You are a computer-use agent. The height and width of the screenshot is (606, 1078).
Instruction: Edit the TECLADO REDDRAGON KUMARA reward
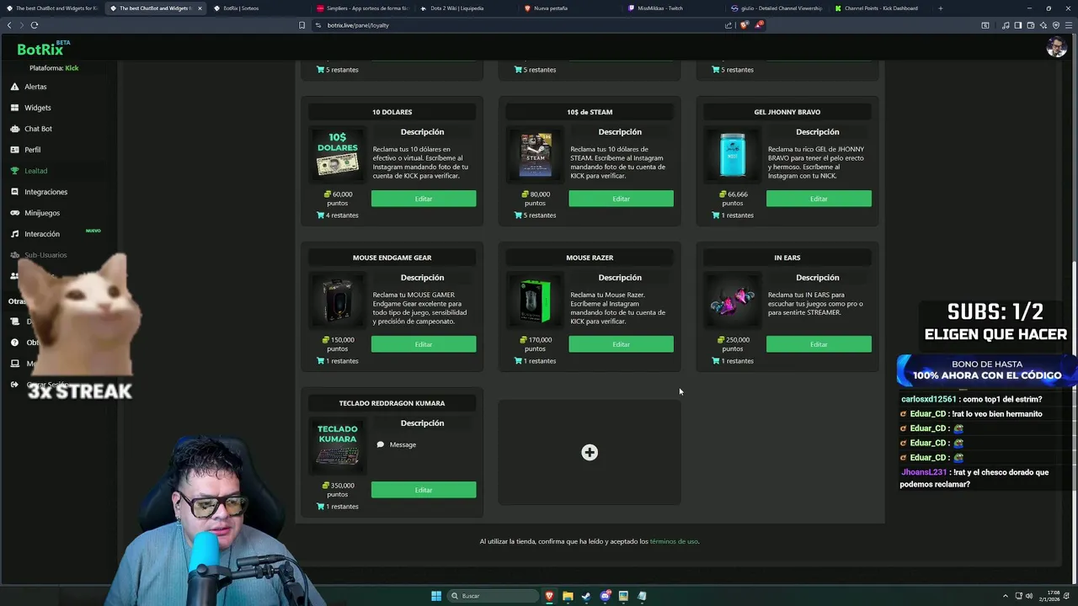click(x=424, y=490)
